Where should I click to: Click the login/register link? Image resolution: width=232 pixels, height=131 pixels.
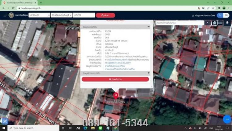click(204, 16)
